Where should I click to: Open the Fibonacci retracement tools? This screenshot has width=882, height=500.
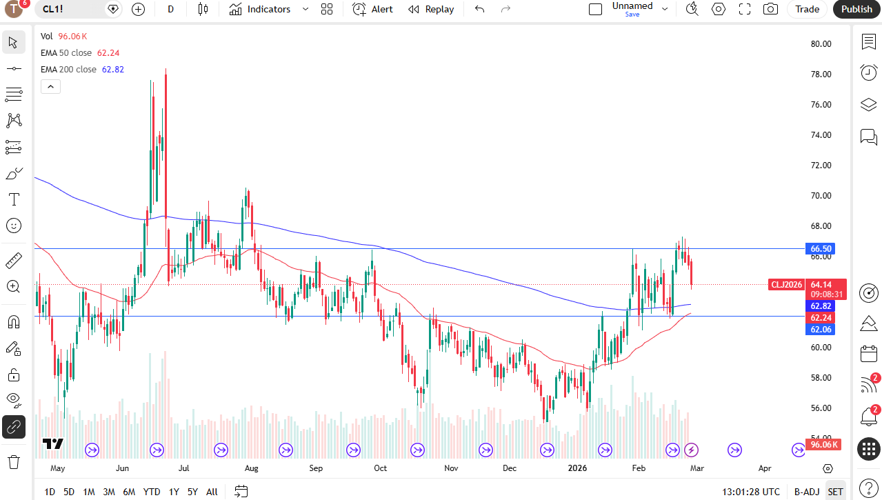13,94
